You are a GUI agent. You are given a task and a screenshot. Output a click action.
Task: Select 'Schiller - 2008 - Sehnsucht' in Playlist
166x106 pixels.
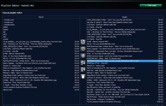pyautogui.click(x=125, y=80)
